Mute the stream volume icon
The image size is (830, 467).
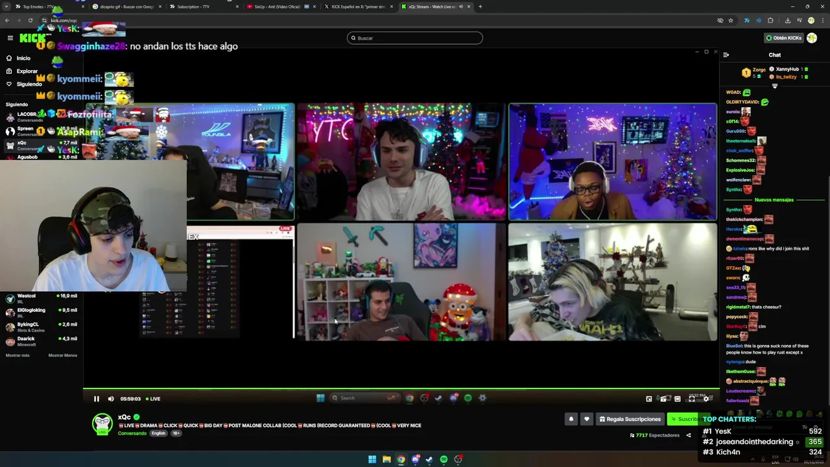[x=111, y=399]
